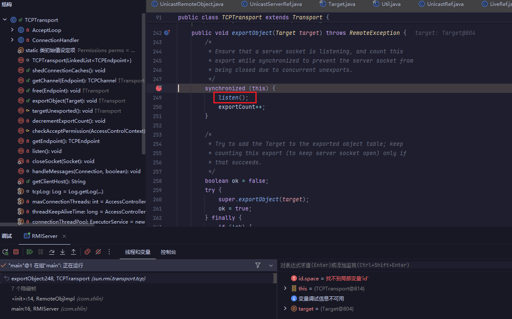Select tcpLog field in structure

tap(67, 191)
